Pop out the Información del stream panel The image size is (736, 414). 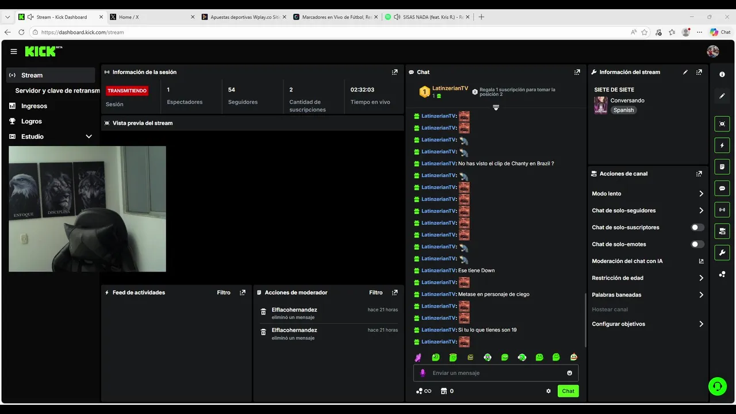pos(699,72)
